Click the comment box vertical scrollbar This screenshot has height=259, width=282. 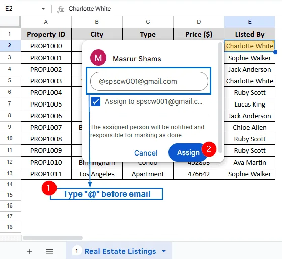pos(220,98)
